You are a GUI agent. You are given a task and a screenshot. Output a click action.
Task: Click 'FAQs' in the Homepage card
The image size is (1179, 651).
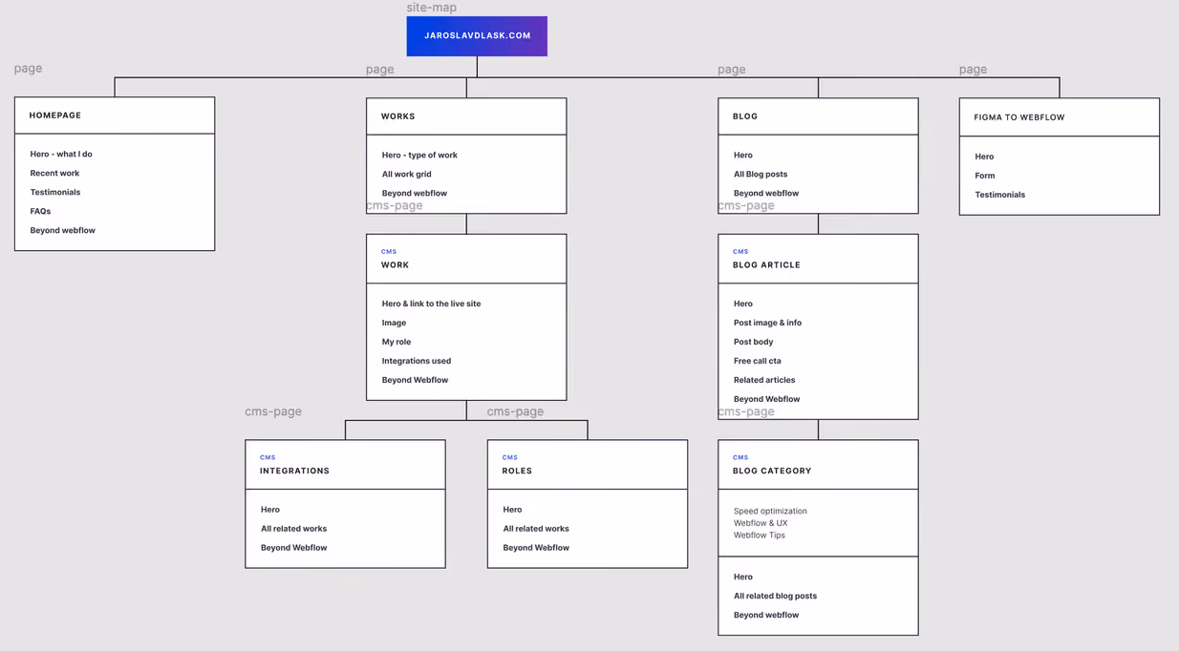point(40,211)
